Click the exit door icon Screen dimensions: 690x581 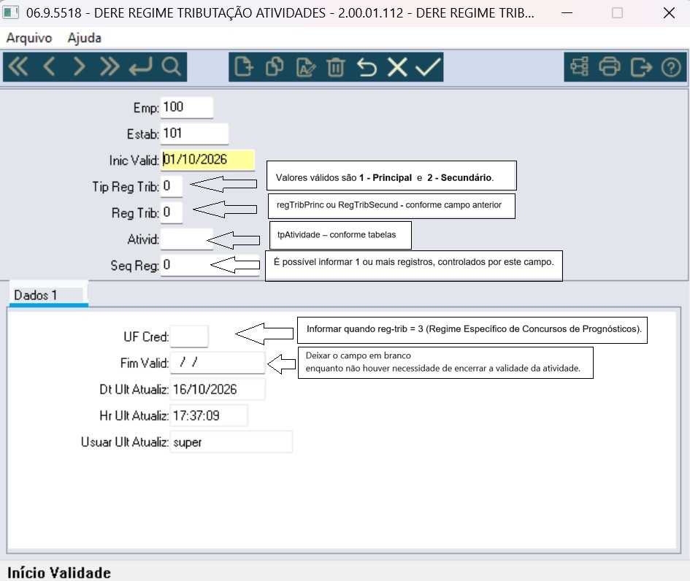(641, 67)
